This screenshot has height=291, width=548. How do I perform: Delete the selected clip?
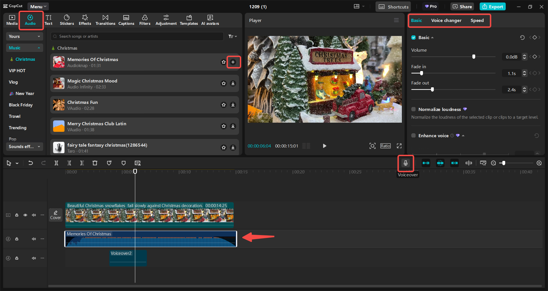[x=95, y=163]
